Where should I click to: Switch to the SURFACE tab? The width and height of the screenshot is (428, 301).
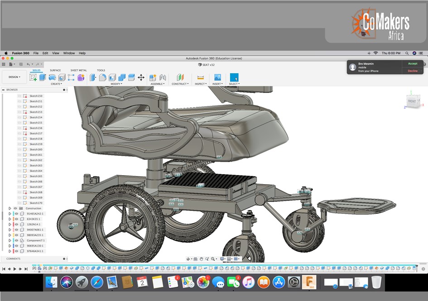[55, 70]
